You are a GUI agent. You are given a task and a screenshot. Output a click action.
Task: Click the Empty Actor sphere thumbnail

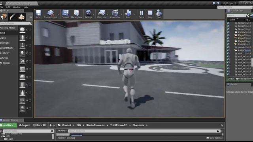pos(23,30)
